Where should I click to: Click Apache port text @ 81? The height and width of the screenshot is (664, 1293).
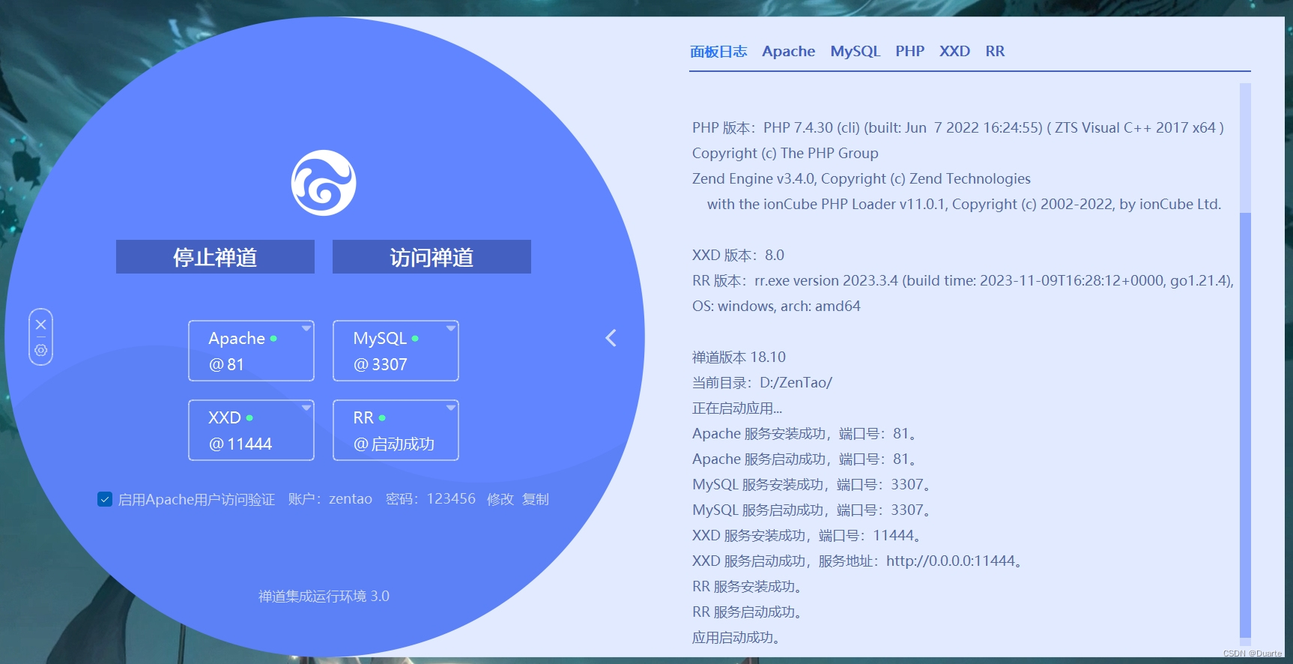click(226, 364)
